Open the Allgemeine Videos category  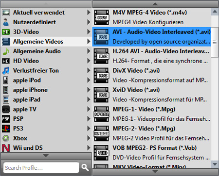click(46, 42)
